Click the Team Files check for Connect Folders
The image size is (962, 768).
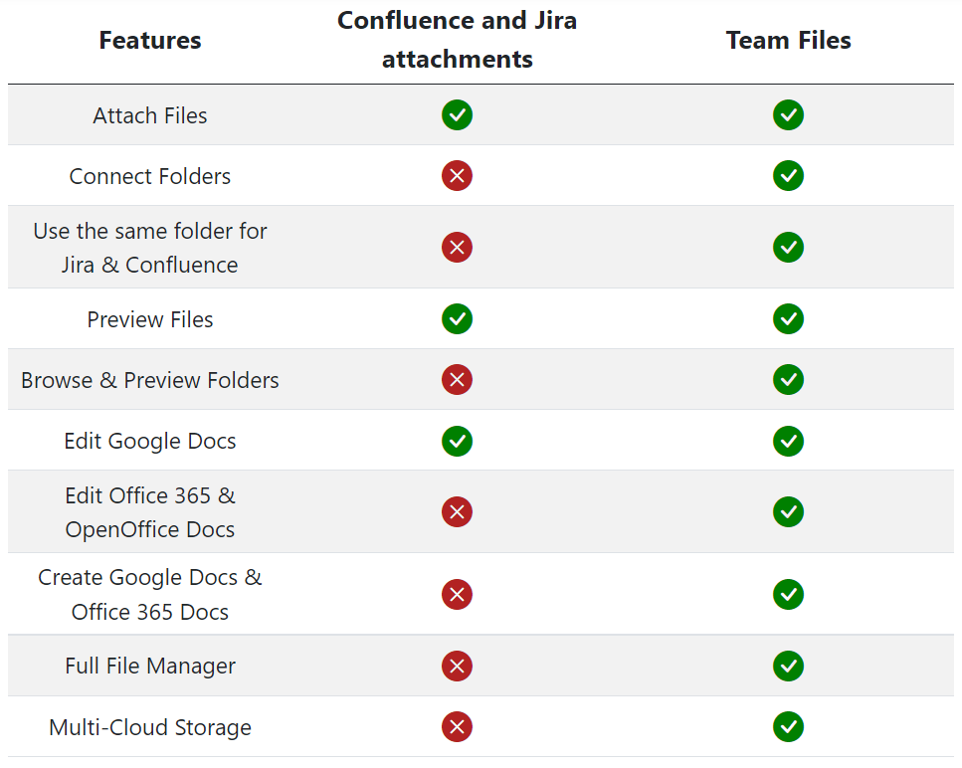[788, 176]
